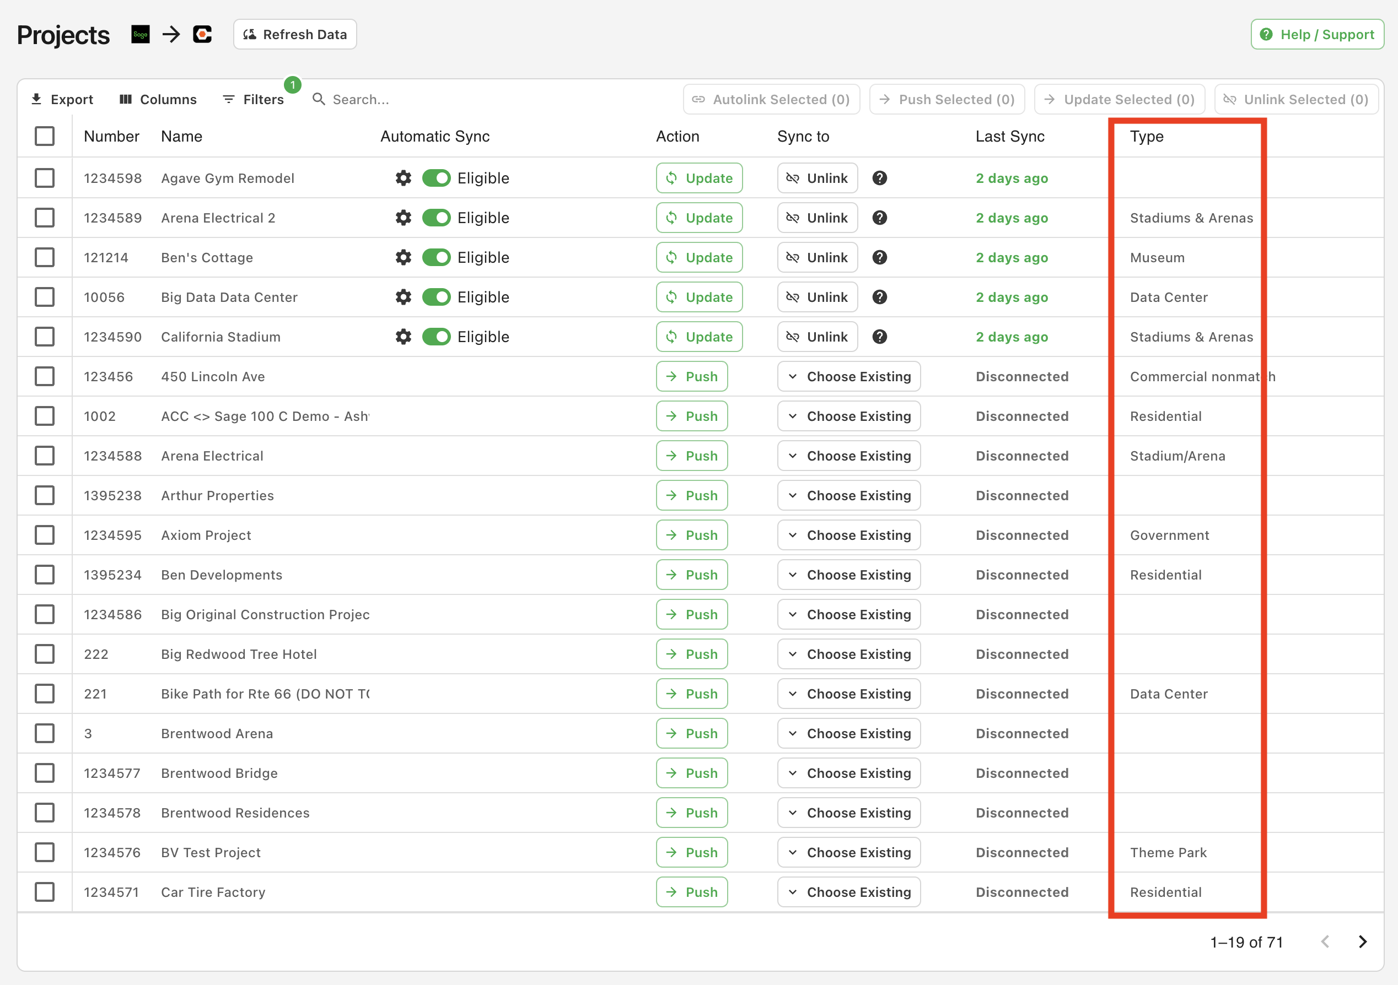Screen dimensions: 1398x985
Task: Click Unlink for Ben's Cottage
Action: click(817, 257)
